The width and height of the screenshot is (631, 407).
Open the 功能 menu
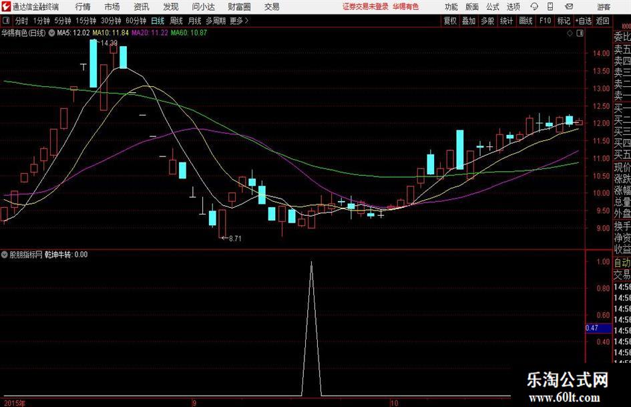tap(451, 7)
